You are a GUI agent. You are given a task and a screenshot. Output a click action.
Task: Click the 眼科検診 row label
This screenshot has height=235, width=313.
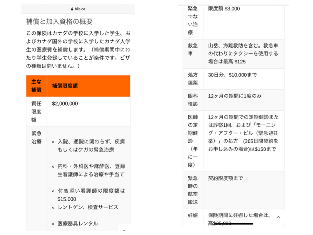pyautogui.click(x=193, y=100)
